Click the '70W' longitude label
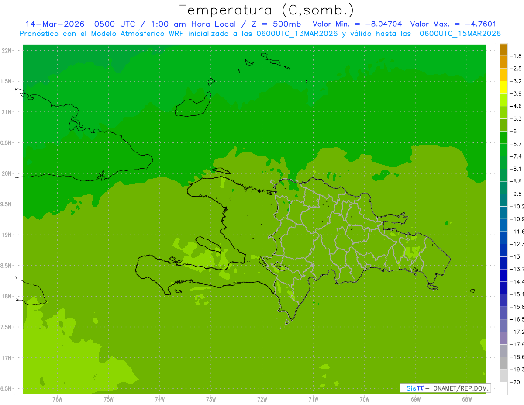Screen dimensions: 524x405 point(365,399)
